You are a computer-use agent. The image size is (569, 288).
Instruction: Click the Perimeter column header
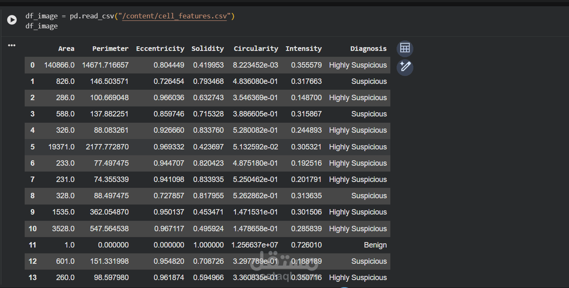(110, 48)
